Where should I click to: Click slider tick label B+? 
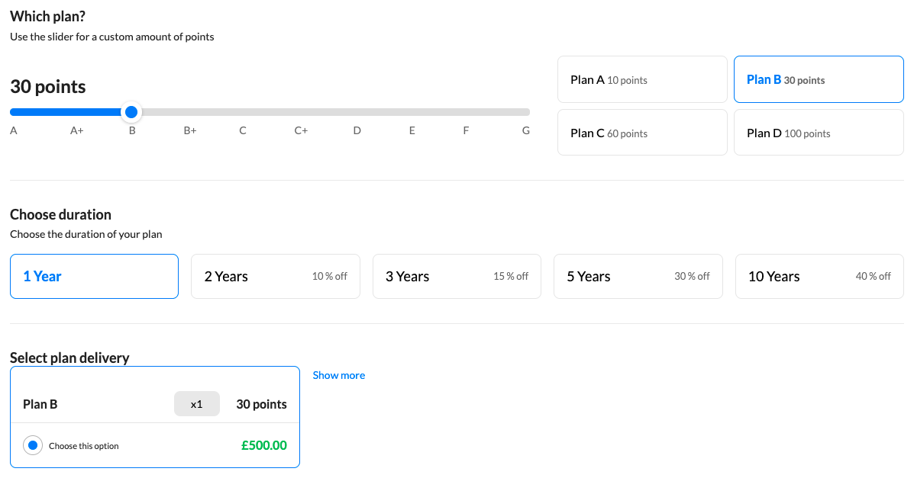point(190,130)
